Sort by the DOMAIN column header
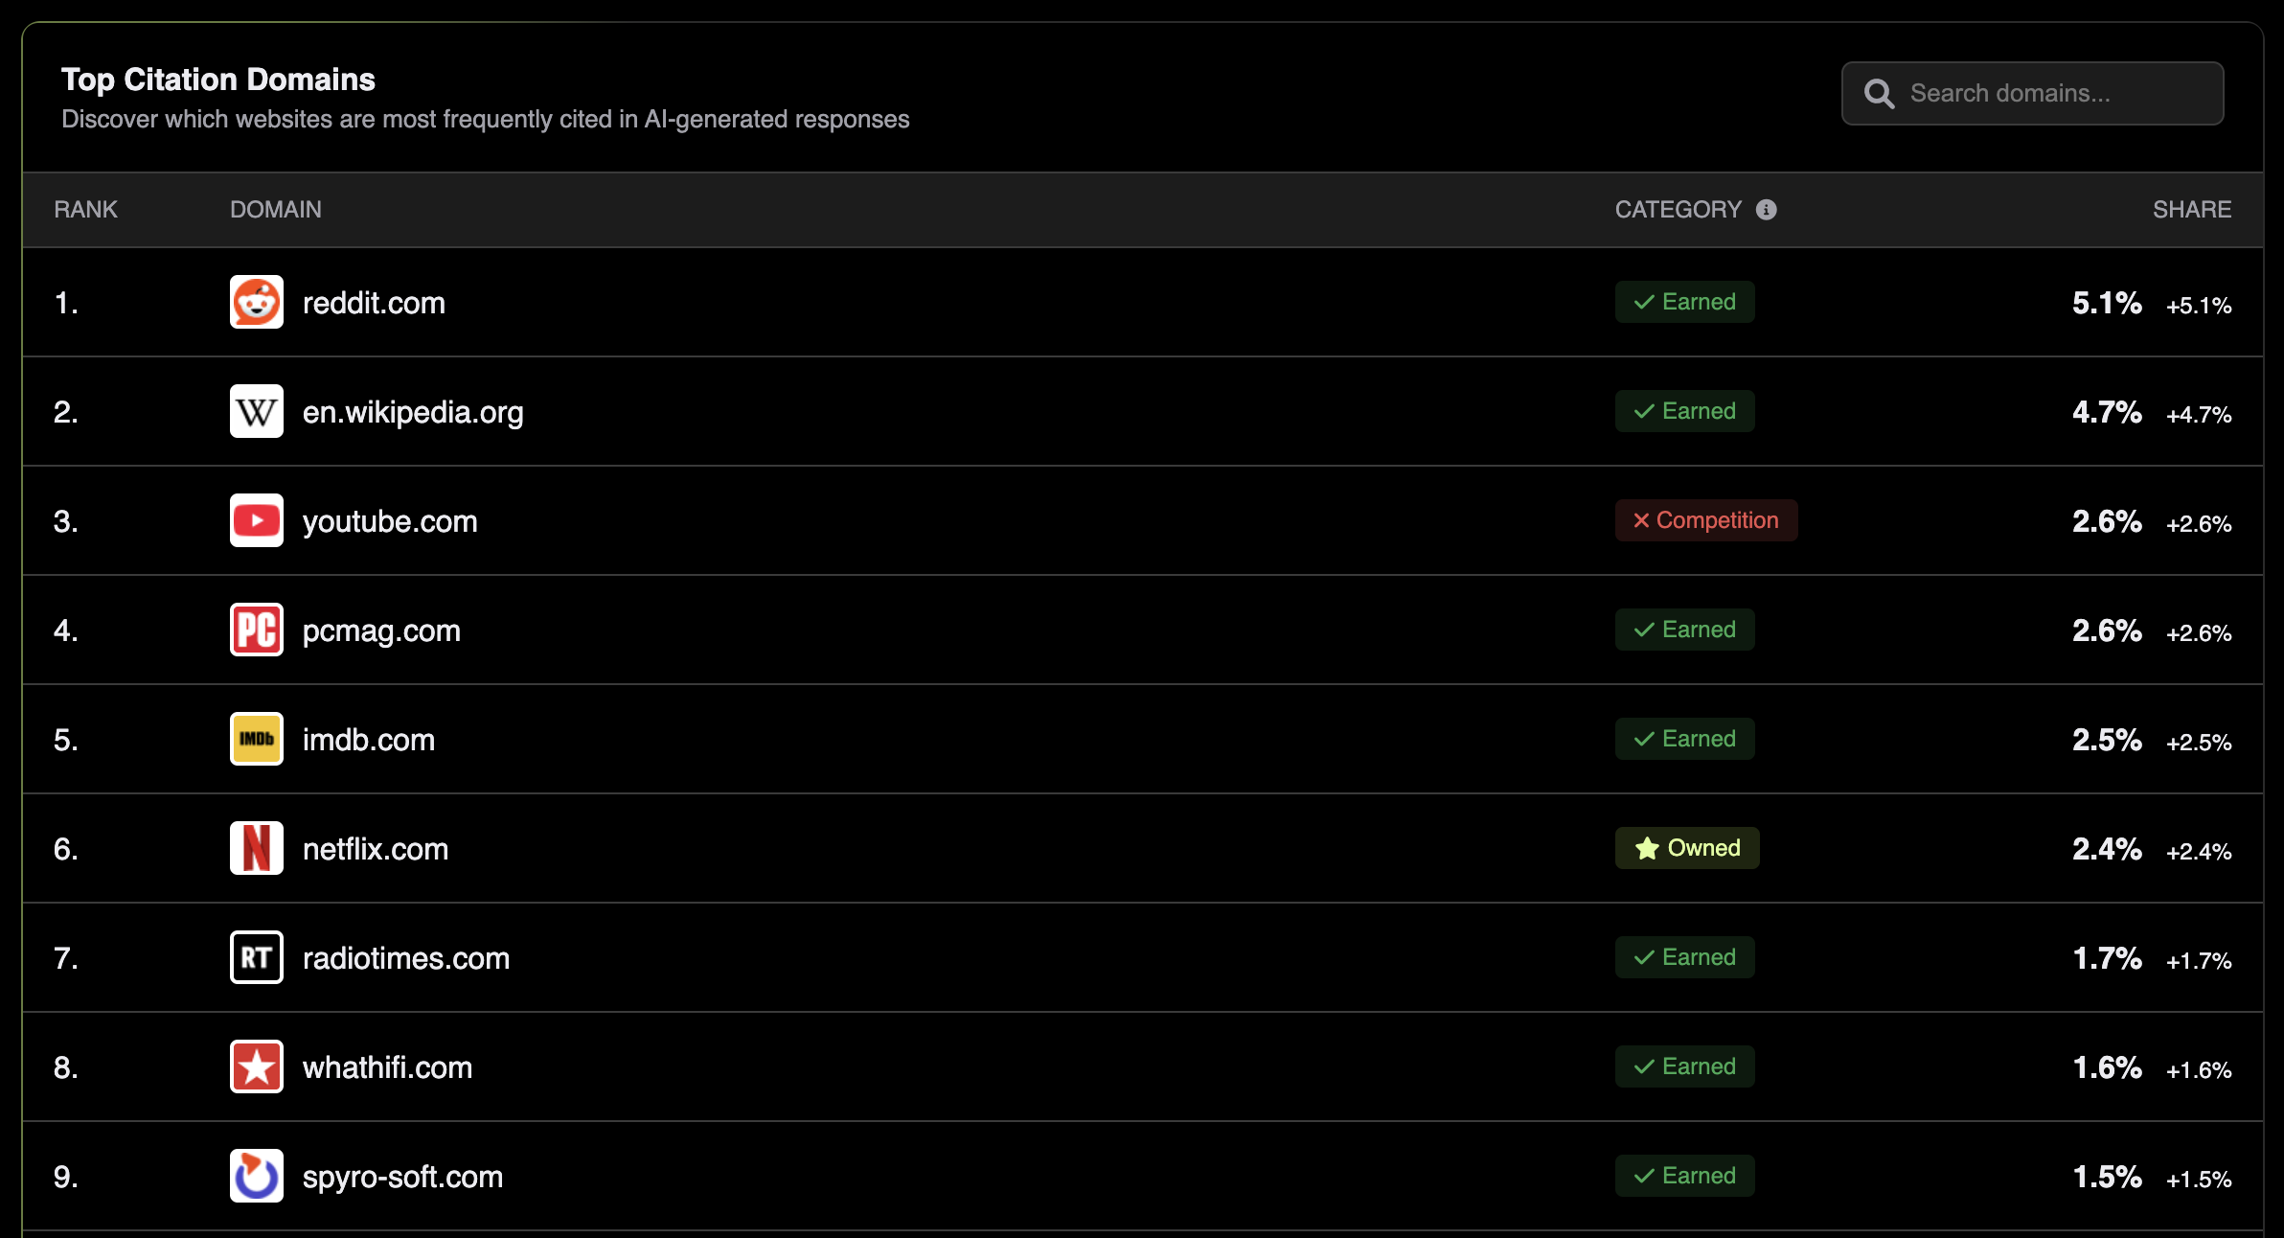 pyautogui.click(x=275, y=209)
